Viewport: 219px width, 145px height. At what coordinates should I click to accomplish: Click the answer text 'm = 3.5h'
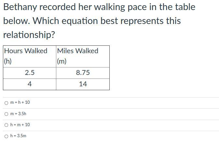tap(18, 114)
